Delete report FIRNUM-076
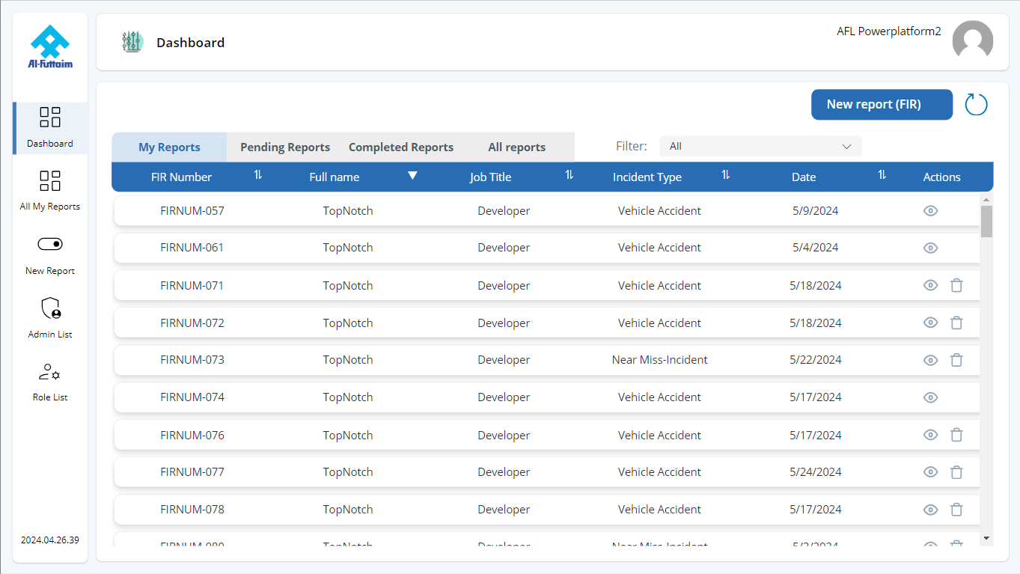 tap(956, 435)
